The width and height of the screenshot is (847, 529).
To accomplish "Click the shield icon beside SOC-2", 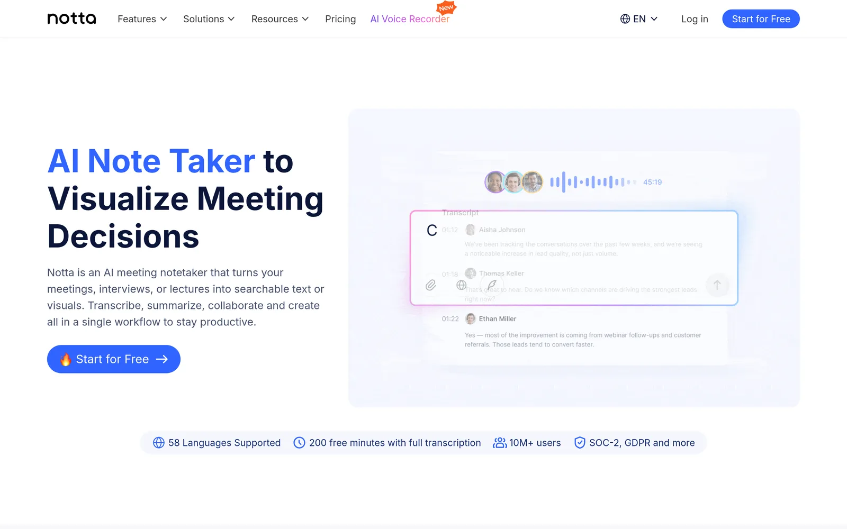I will (x=580, y=443).
